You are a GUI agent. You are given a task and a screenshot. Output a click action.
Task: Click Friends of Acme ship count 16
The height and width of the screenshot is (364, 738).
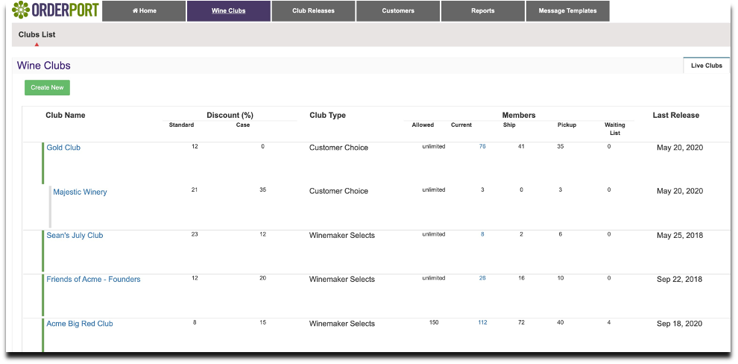[521, 277]
